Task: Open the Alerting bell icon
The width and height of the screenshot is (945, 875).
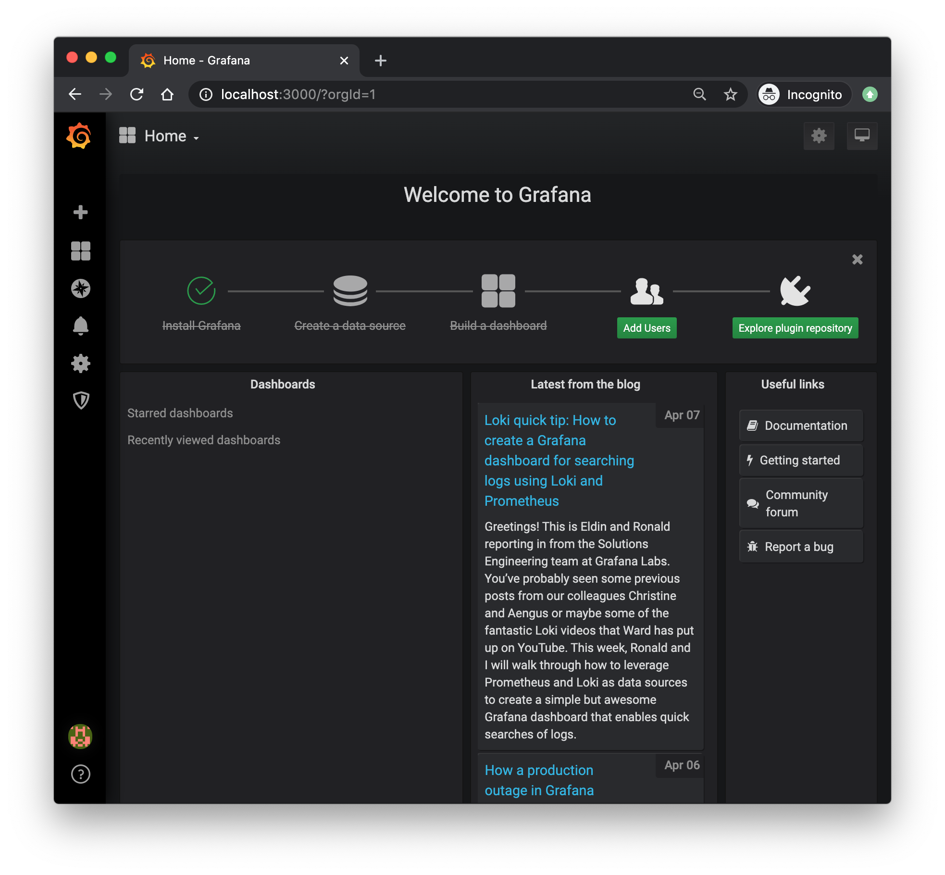Action: coord(80,326)
